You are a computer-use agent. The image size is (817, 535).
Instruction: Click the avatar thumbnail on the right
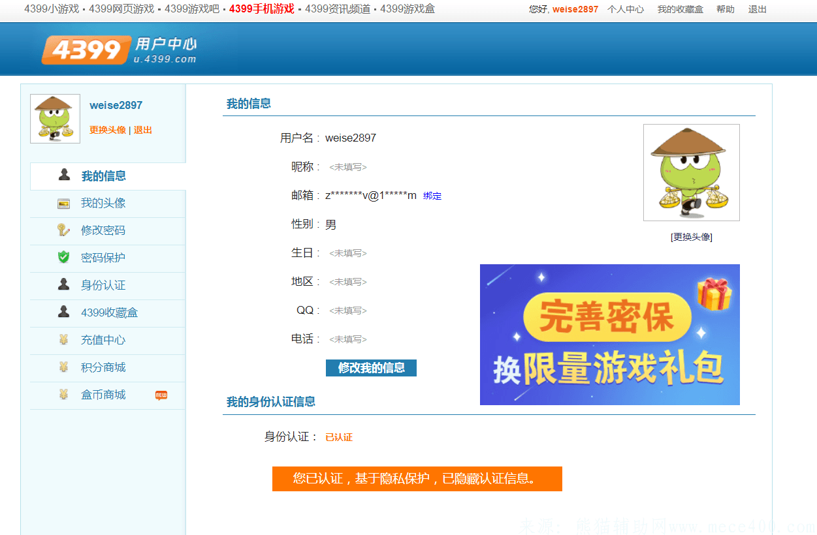pos(691,172)
